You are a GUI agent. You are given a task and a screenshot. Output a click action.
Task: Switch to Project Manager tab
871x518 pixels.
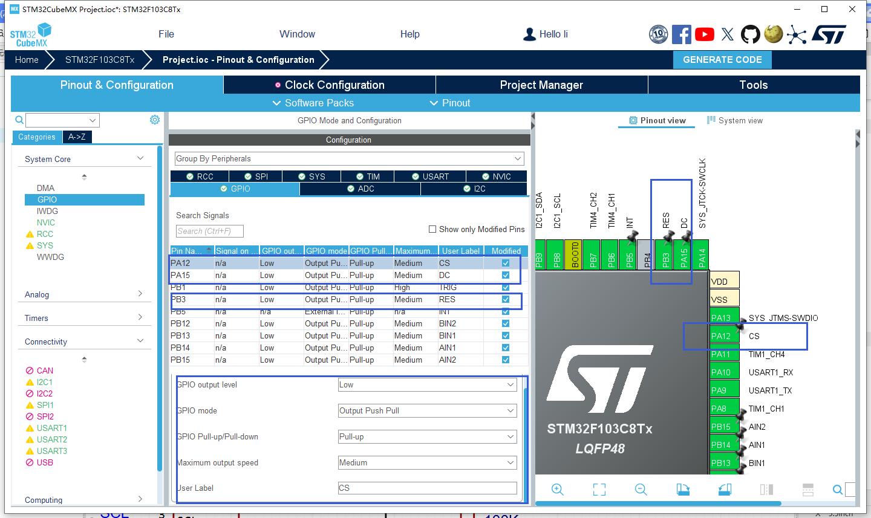541,85
